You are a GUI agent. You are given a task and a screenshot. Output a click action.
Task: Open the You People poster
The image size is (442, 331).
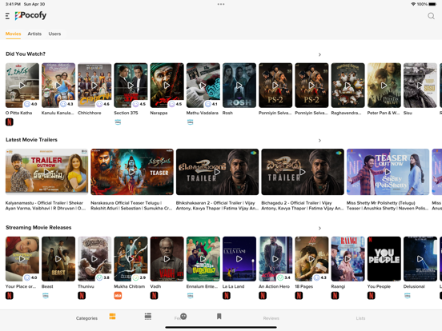(x=384, y=259)
